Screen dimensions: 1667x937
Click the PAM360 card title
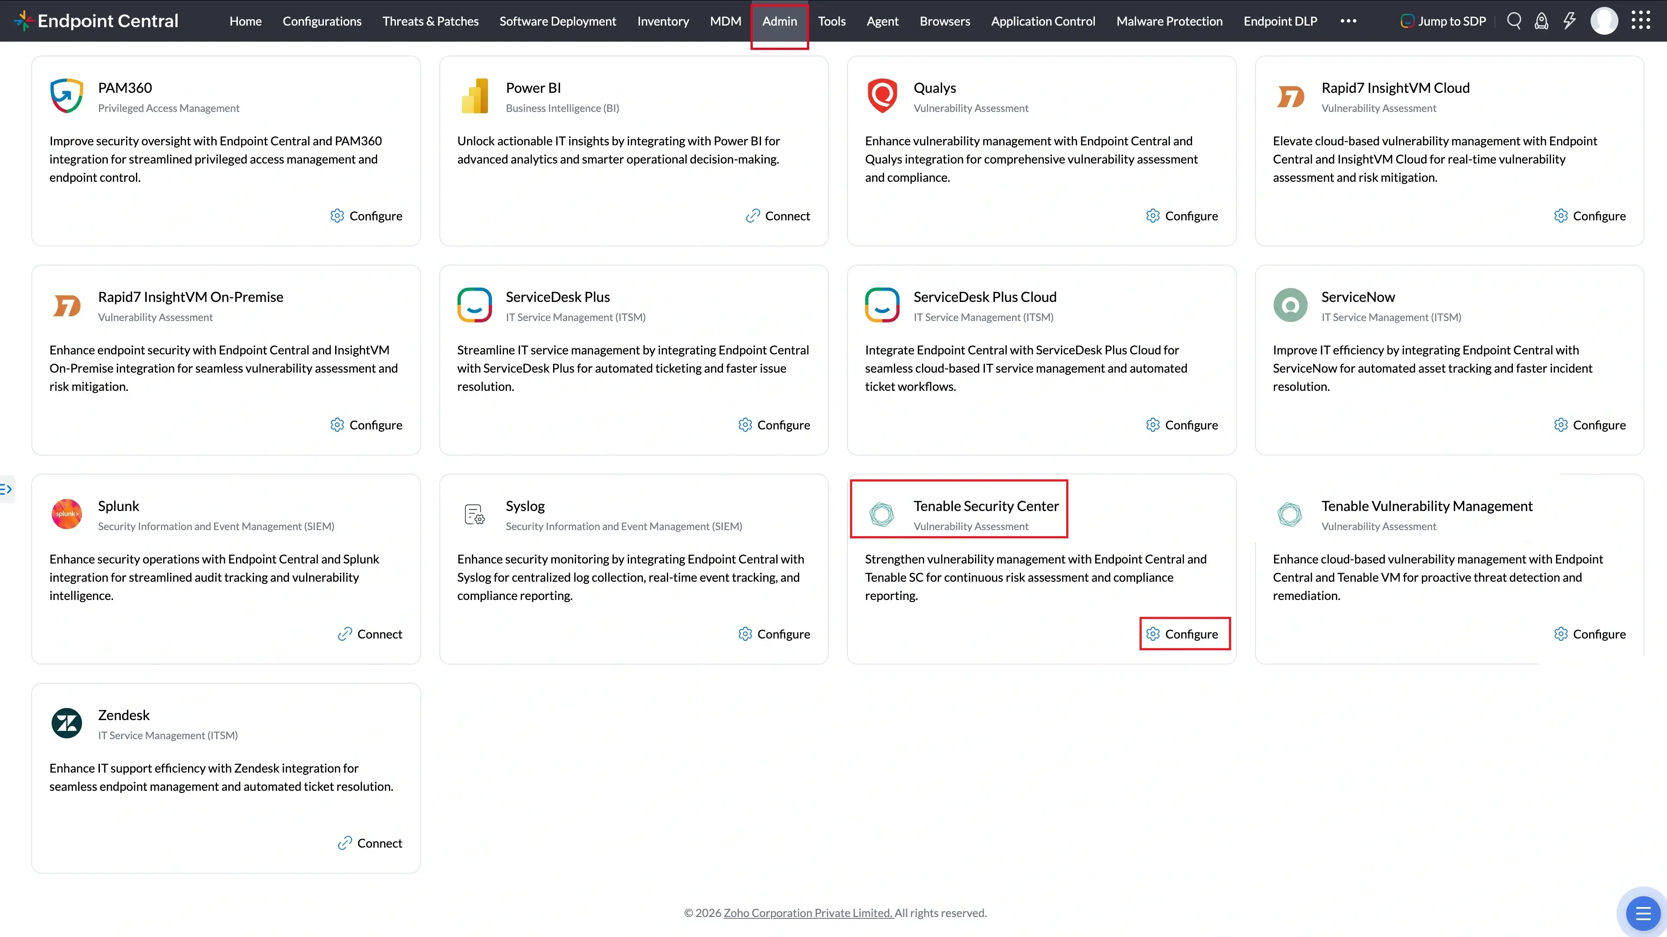click(x=125, y=88)
